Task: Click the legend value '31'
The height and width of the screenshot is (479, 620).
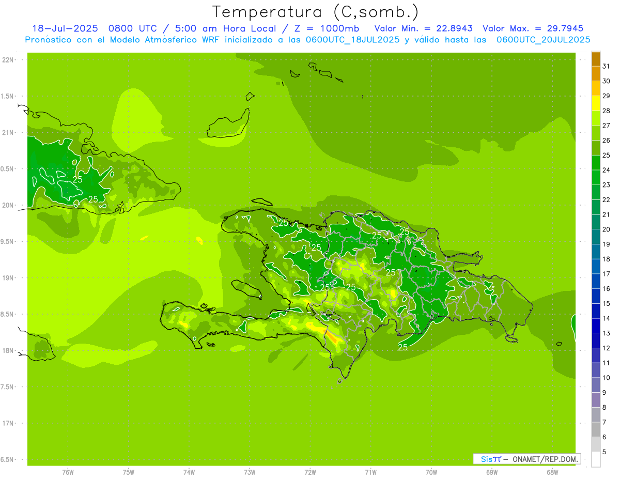Action: point(607,66)
